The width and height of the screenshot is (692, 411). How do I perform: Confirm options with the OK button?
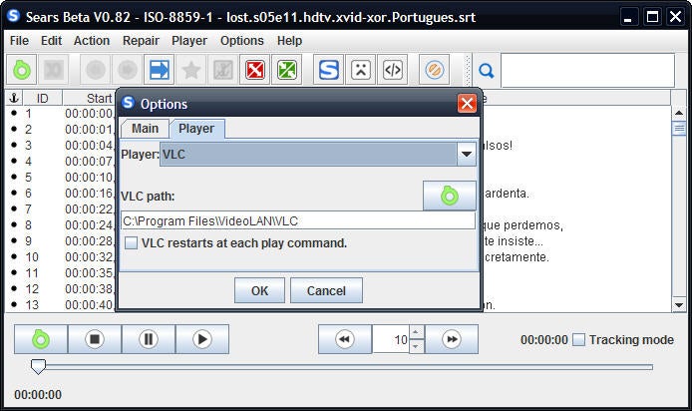(x=259, y=290)
